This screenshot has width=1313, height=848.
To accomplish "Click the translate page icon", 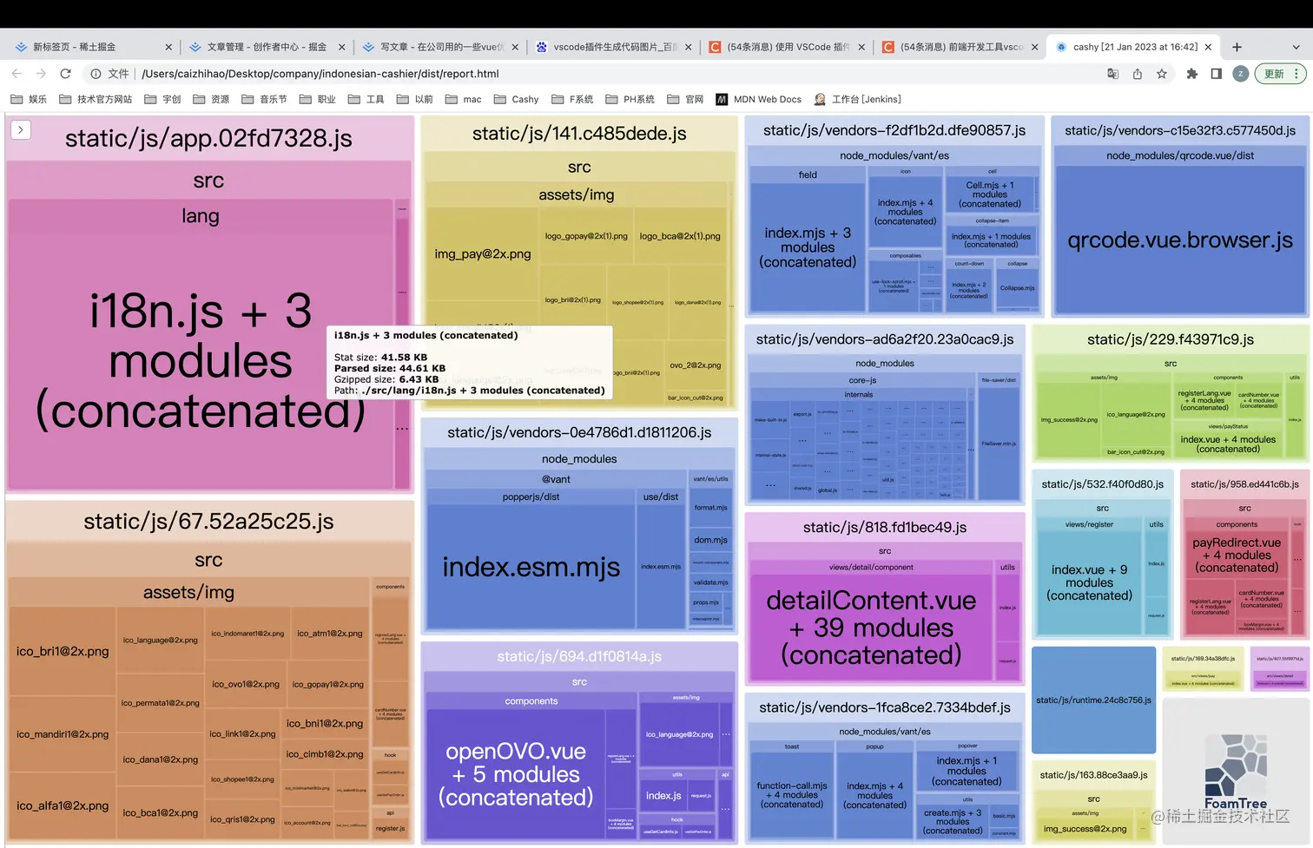I will [x=1112, y=74].
